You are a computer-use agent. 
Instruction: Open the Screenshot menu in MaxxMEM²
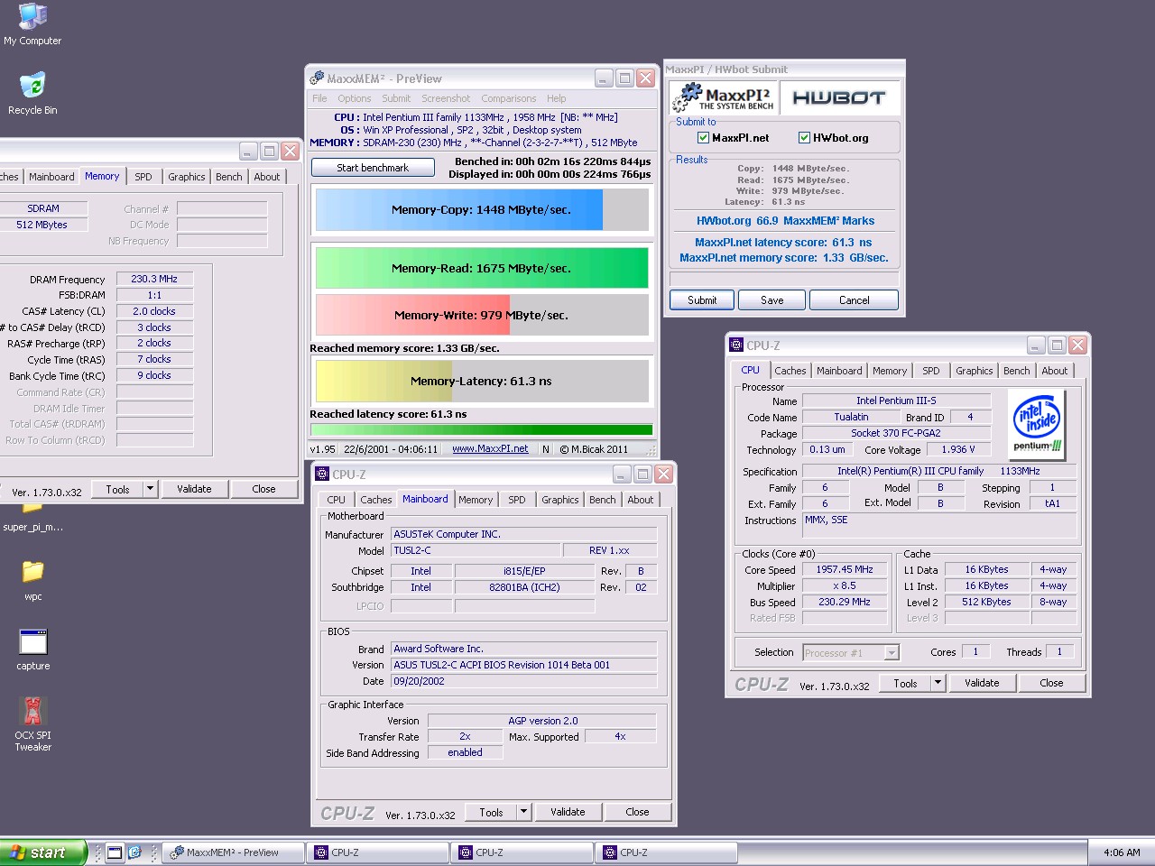pos(446,98)
